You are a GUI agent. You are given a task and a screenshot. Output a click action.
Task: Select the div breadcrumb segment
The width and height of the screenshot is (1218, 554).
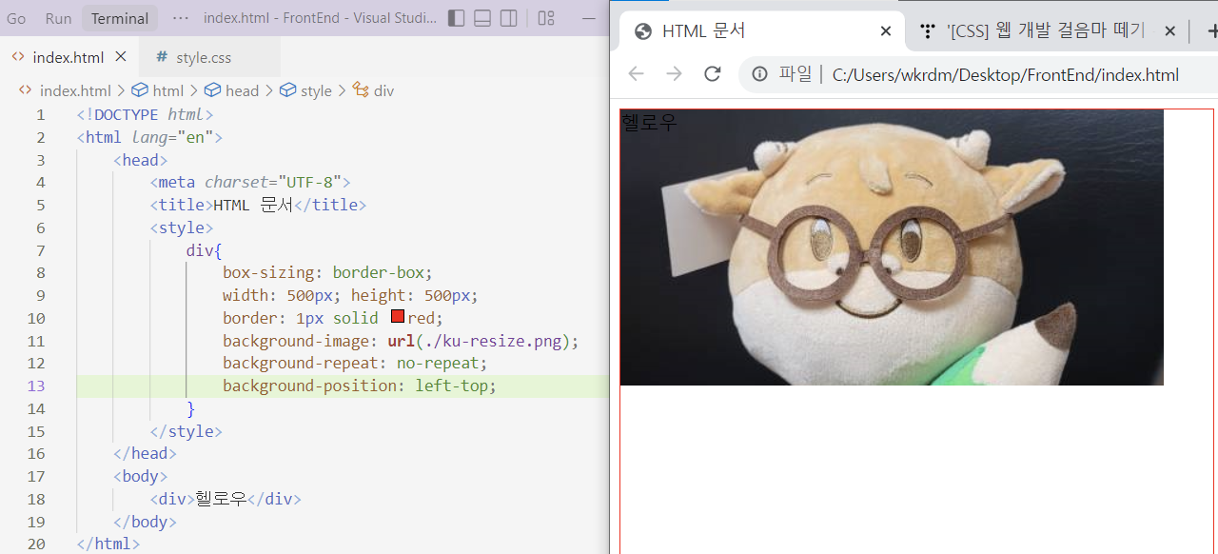tap(374, 90)
